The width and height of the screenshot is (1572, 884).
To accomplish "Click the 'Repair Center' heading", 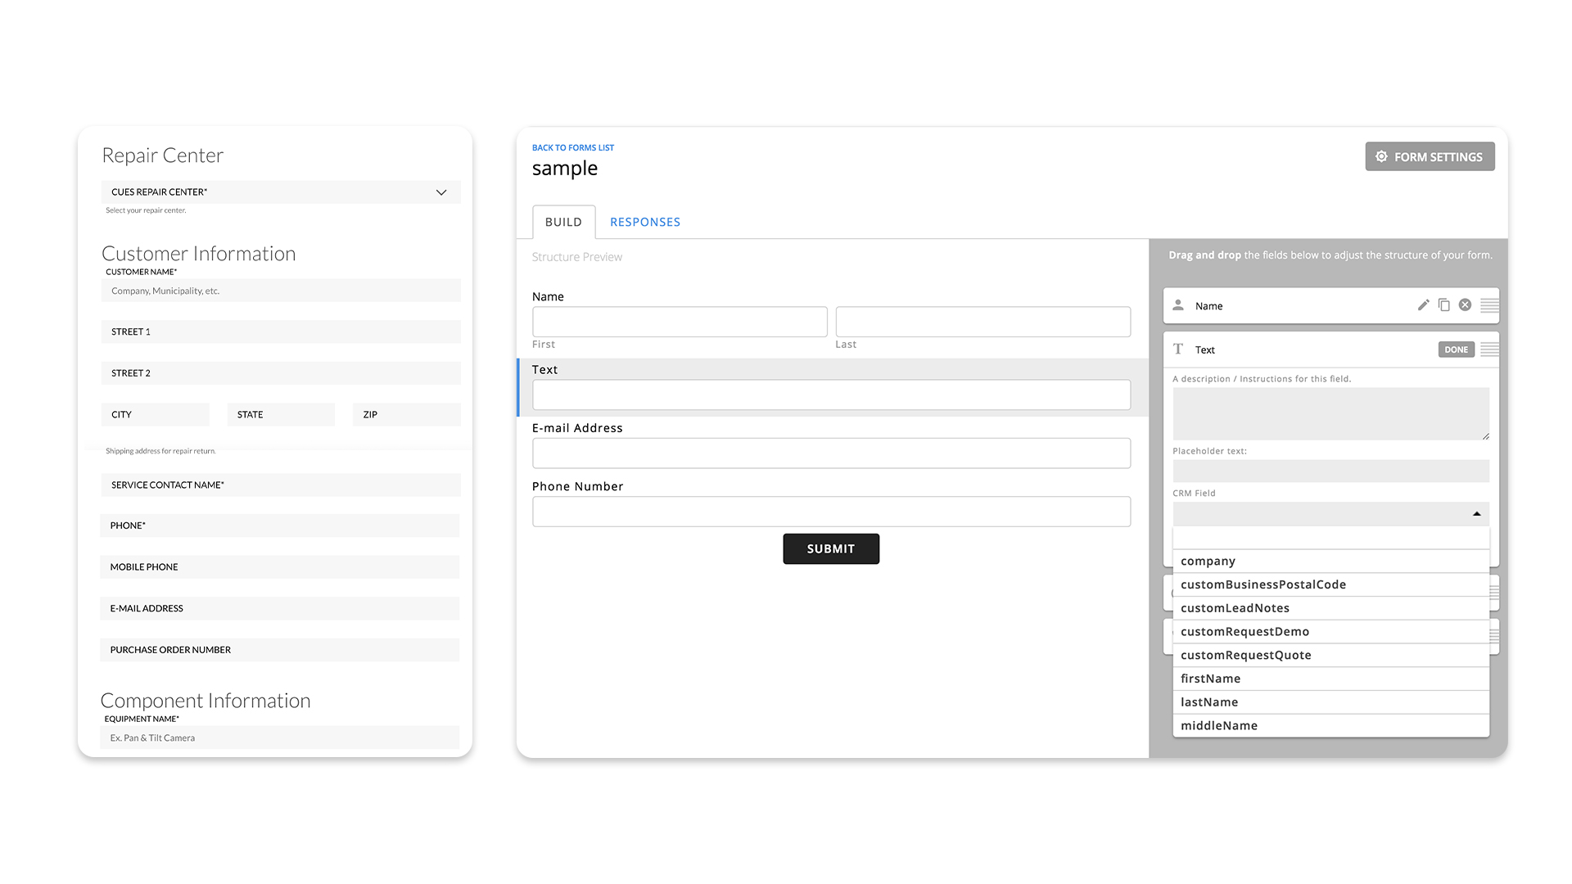I will click(162, 156).
